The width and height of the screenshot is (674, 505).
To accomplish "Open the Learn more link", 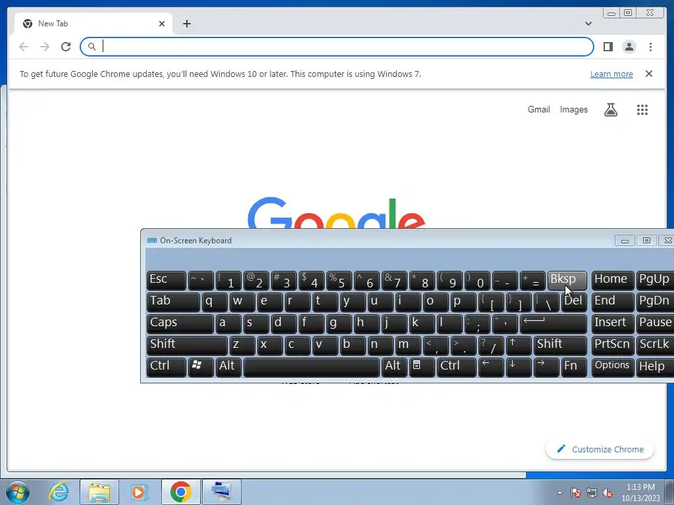I will [611, 74].
